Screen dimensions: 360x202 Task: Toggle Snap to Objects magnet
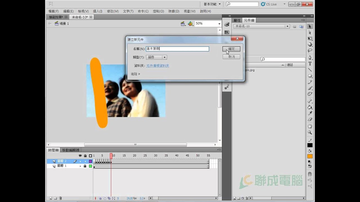(x=310, y=174)
